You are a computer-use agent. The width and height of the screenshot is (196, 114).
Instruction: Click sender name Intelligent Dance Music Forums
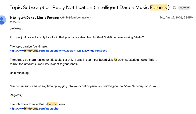(x=34, y=18)
